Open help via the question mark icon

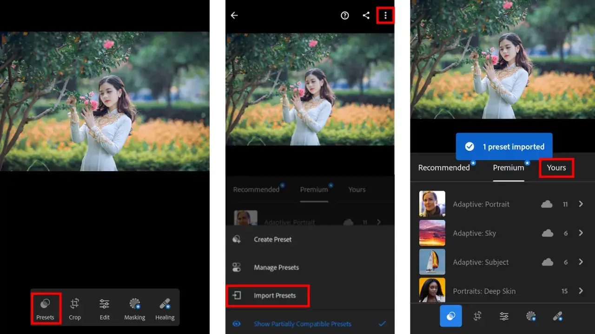tap(345, 15)
